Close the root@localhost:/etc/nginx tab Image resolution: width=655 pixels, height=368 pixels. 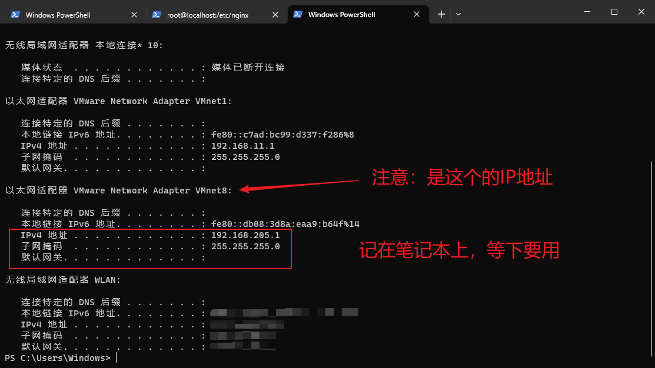tap(275, 15)
